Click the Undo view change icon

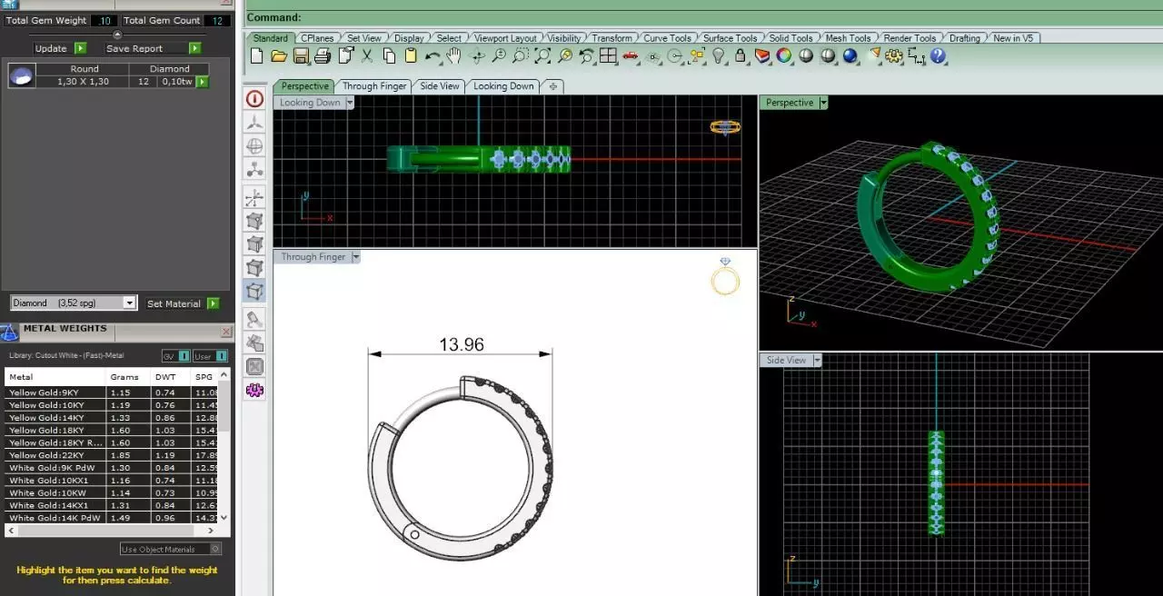(x=586, y=56)
